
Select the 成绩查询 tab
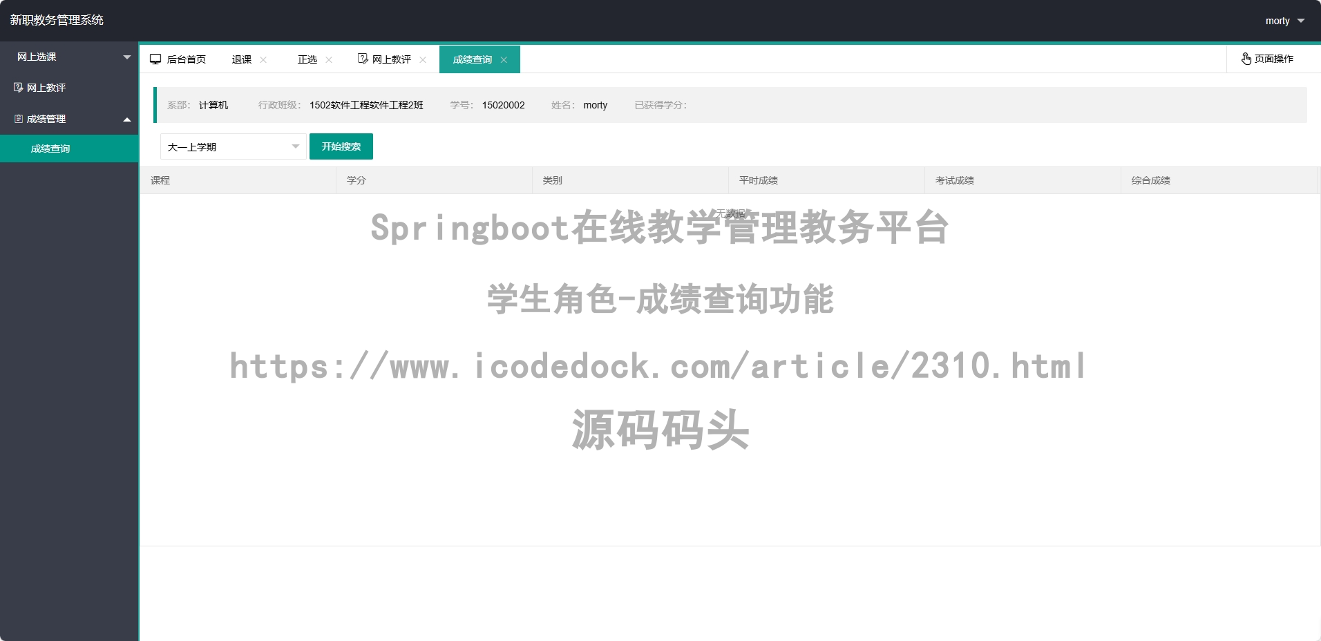tap(473, 59)
